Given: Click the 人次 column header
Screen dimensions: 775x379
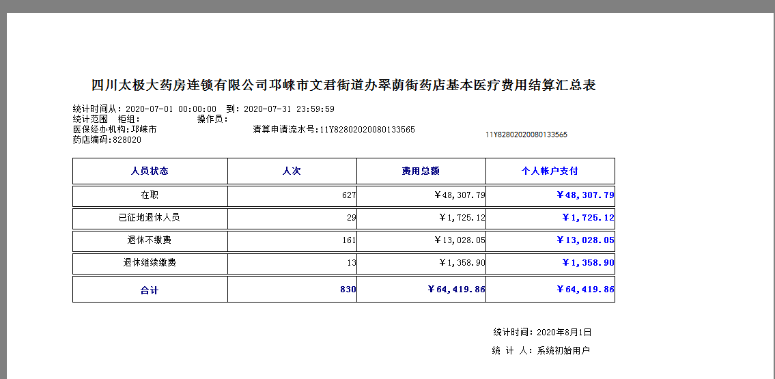Looking at the screenshot, I should tap(292, 171).
